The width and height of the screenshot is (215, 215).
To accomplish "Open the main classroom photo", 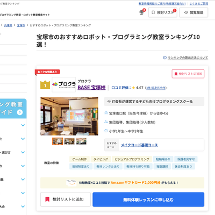I will click(69, 116).
